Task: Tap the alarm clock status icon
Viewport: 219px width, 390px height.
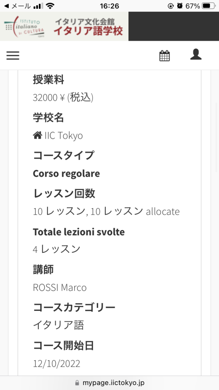Action: click(180, 6)
